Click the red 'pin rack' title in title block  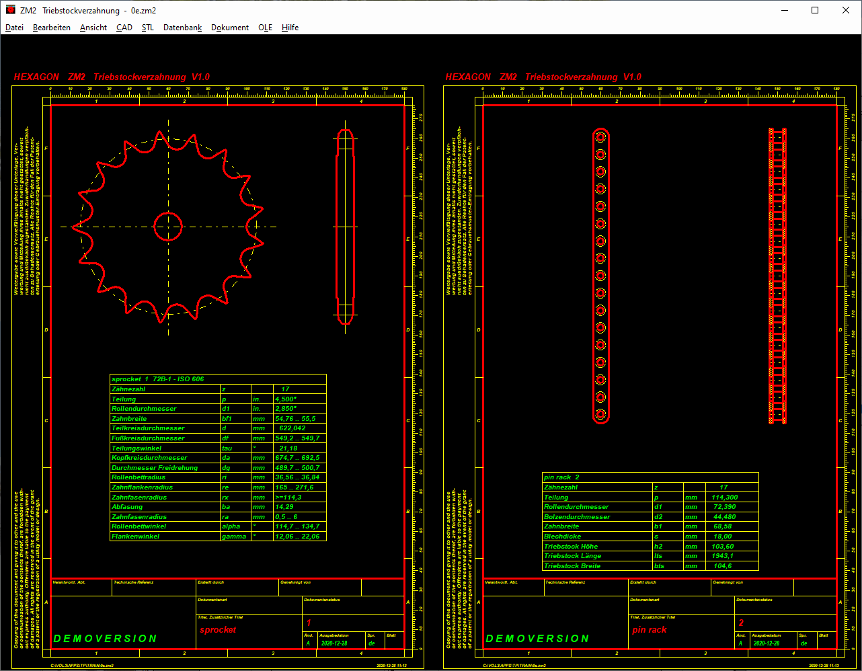650,630
